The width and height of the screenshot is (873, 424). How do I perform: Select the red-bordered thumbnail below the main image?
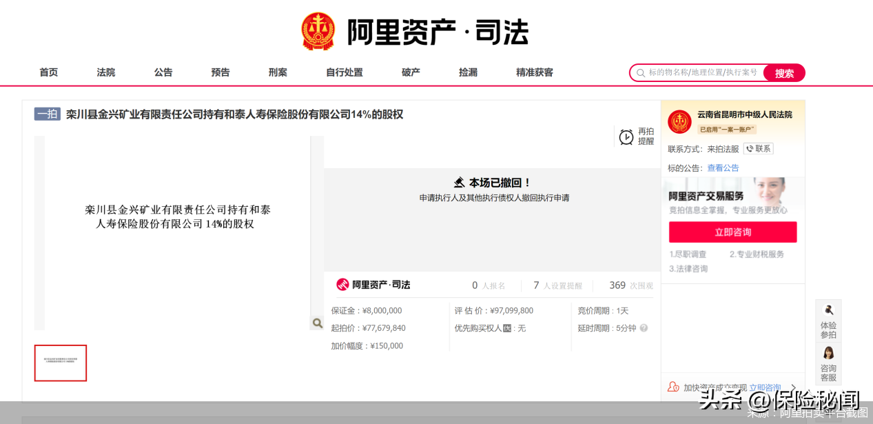point(60,363)
